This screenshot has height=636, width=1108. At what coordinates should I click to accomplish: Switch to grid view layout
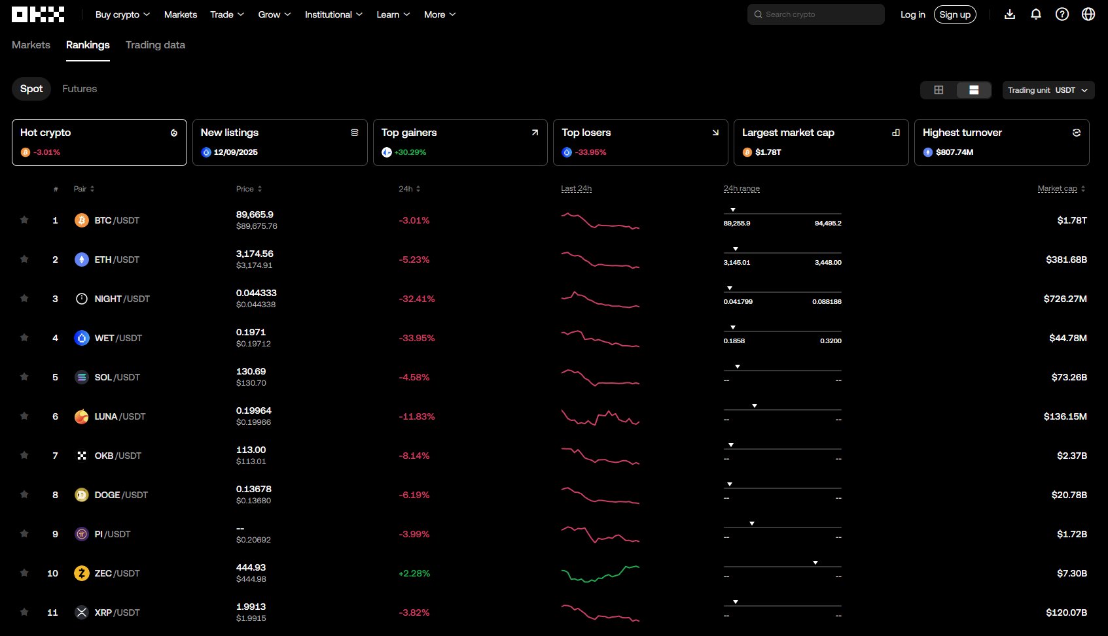(938, 90)
